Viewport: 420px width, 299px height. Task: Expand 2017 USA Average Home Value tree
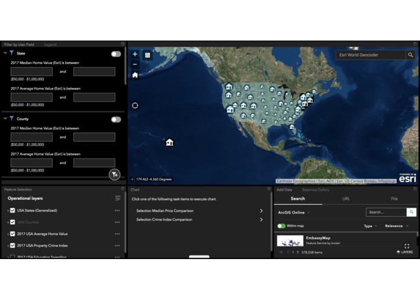[8, 234]
